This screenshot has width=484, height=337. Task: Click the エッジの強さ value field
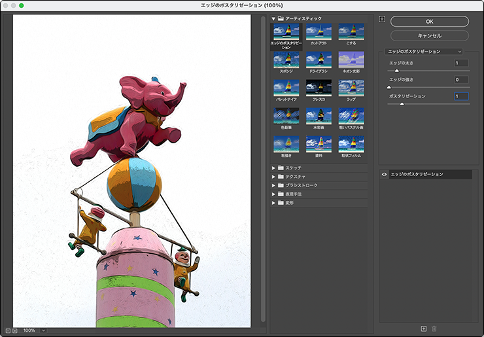[461, 79]
